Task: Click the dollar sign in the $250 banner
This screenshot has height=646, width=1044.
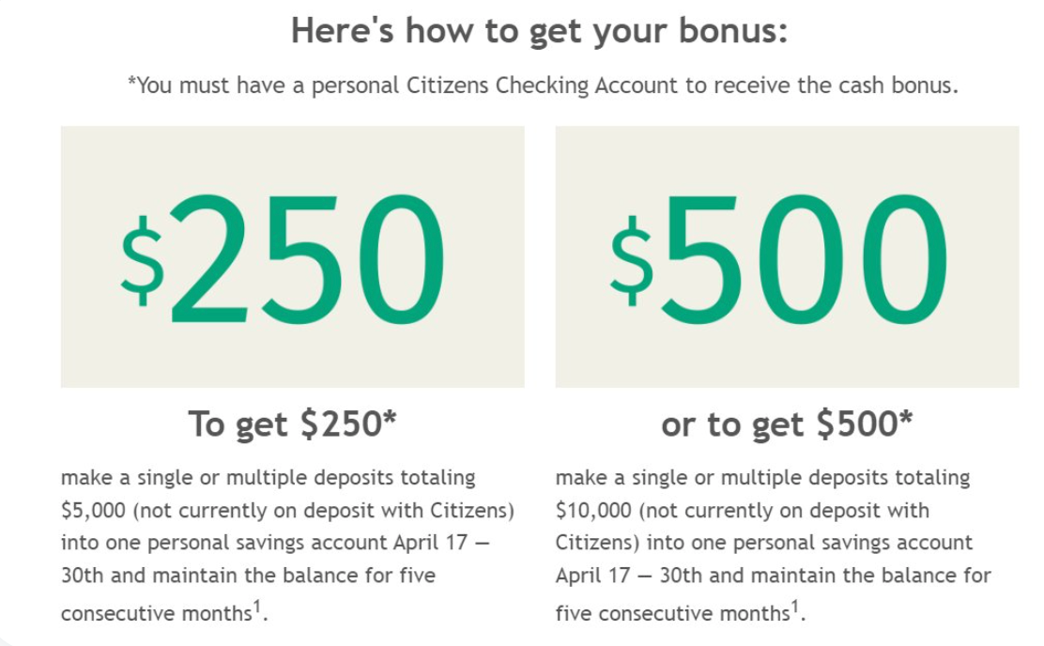Action: click(143, 261)
